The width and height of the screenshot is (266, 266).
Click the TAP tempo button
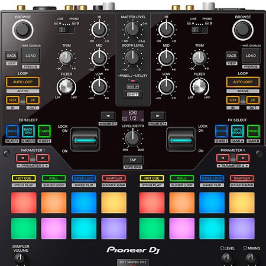(133, 160)
